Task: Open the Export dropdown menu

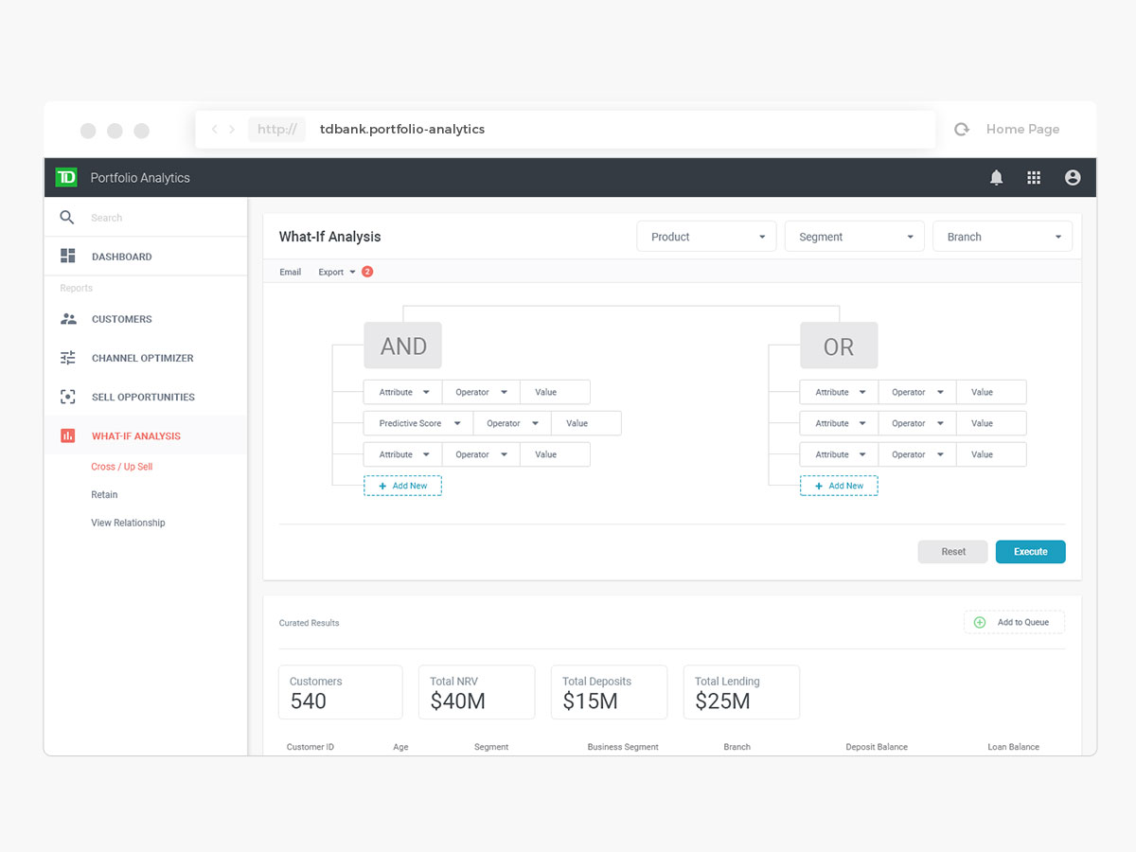Action: click(336, 272)
